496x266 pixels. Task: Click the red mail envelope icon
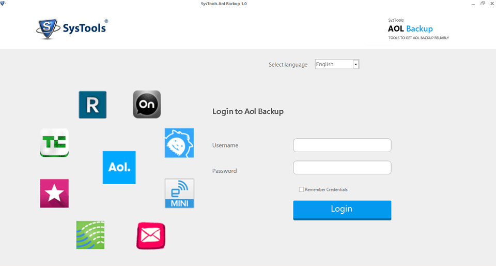151,236
